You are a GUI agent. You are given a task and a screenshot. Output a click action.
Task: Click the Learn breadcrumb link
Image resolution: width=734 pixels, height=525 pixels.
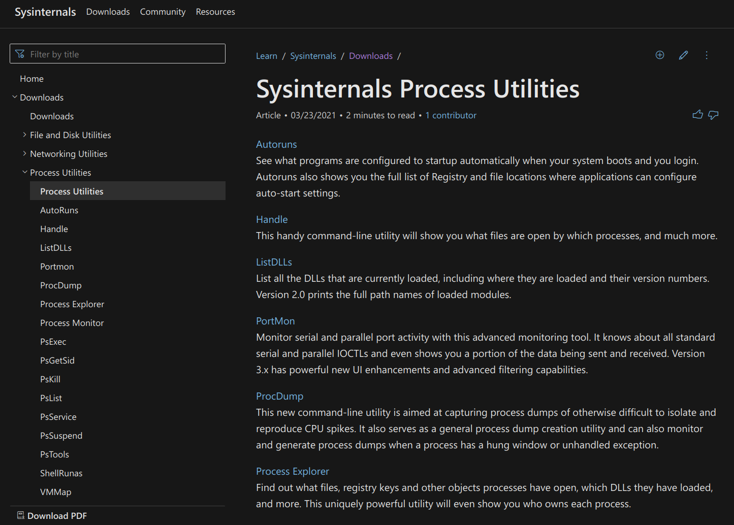[x=267, y=56]
